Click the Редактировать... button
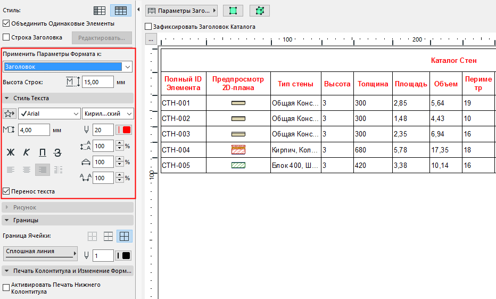 pyautogui.click(x=102, y=38)
